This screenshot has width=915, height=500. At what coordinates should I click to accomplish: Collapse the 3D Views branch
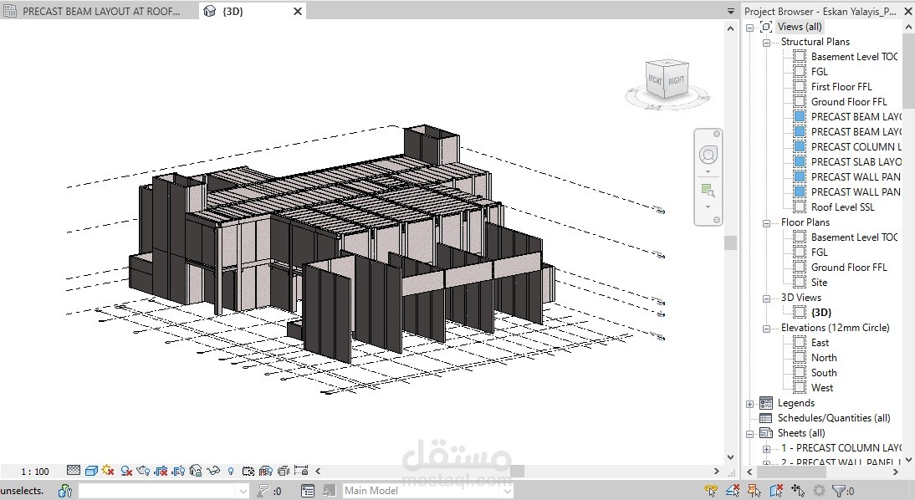click(x=766, y=298)
